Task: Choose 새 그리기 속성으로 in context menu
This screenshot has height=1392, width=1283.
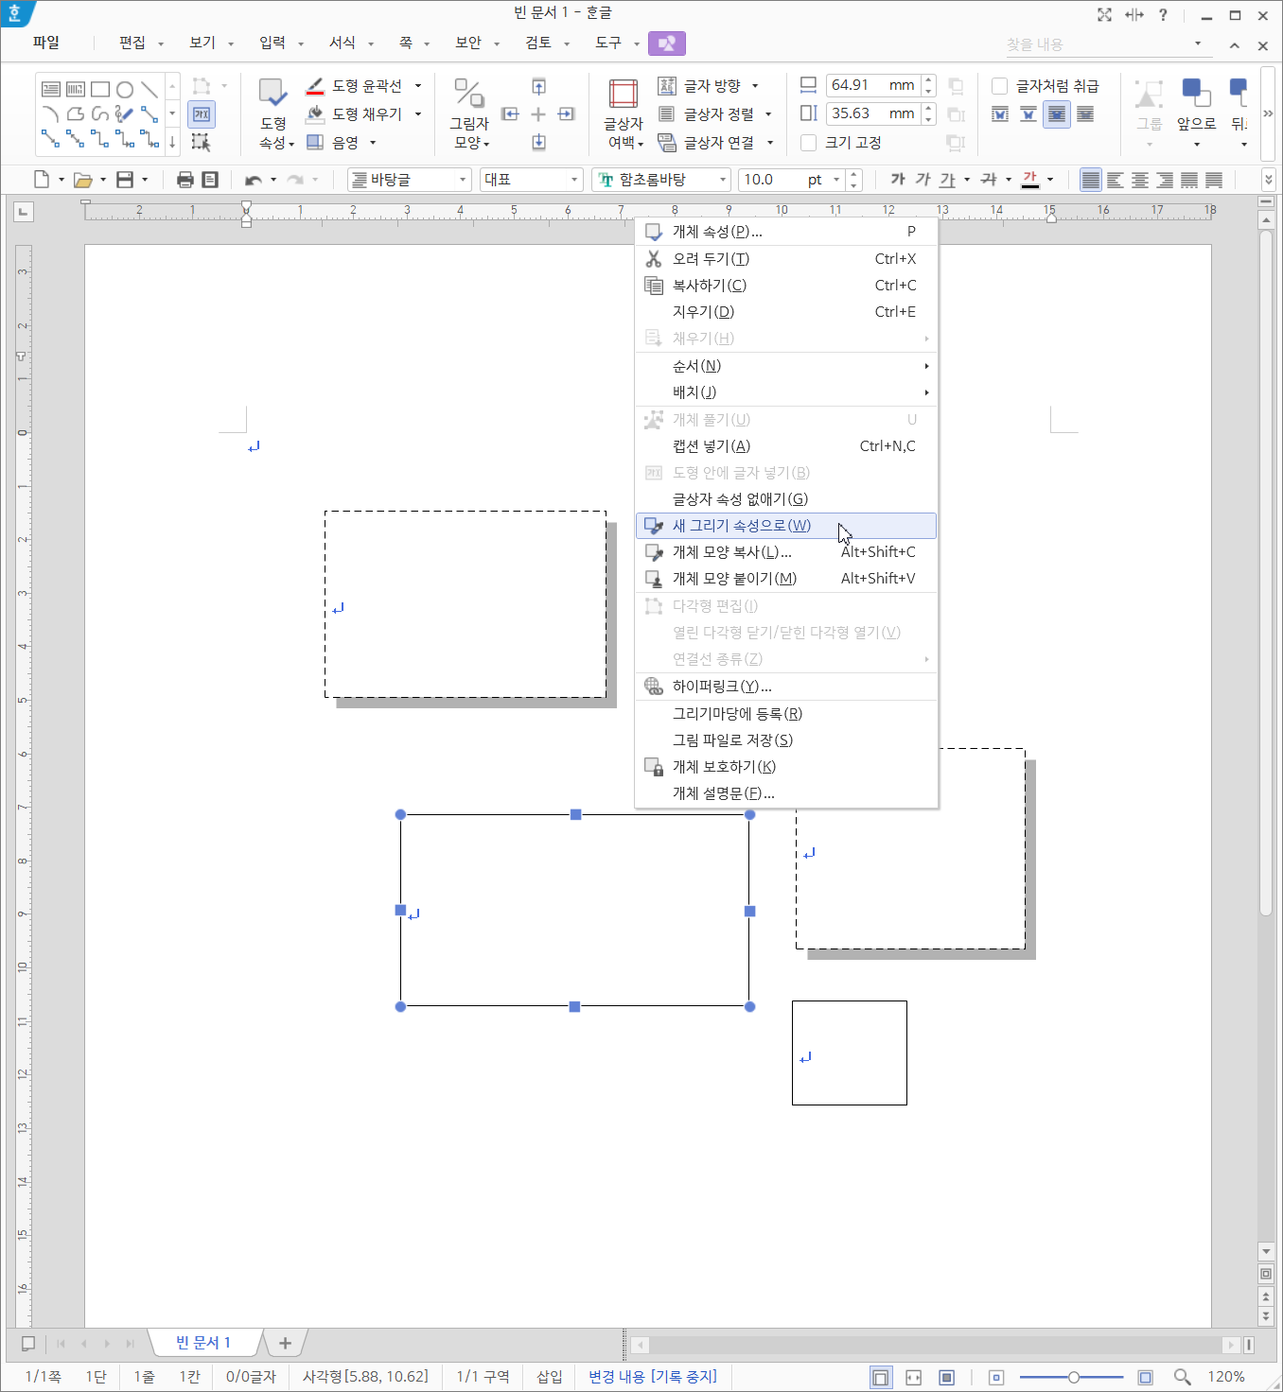Action: coord(786,526)
